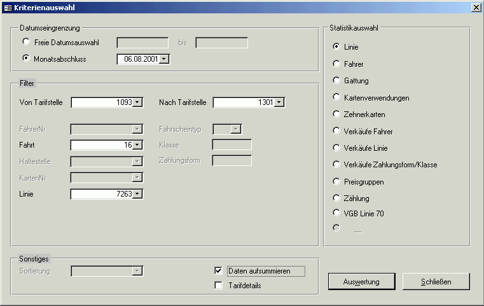The width and height of the screenshot is (484, 306).
Task: Expand the Linie filter dropdown arrow
Action: point(137,194)
